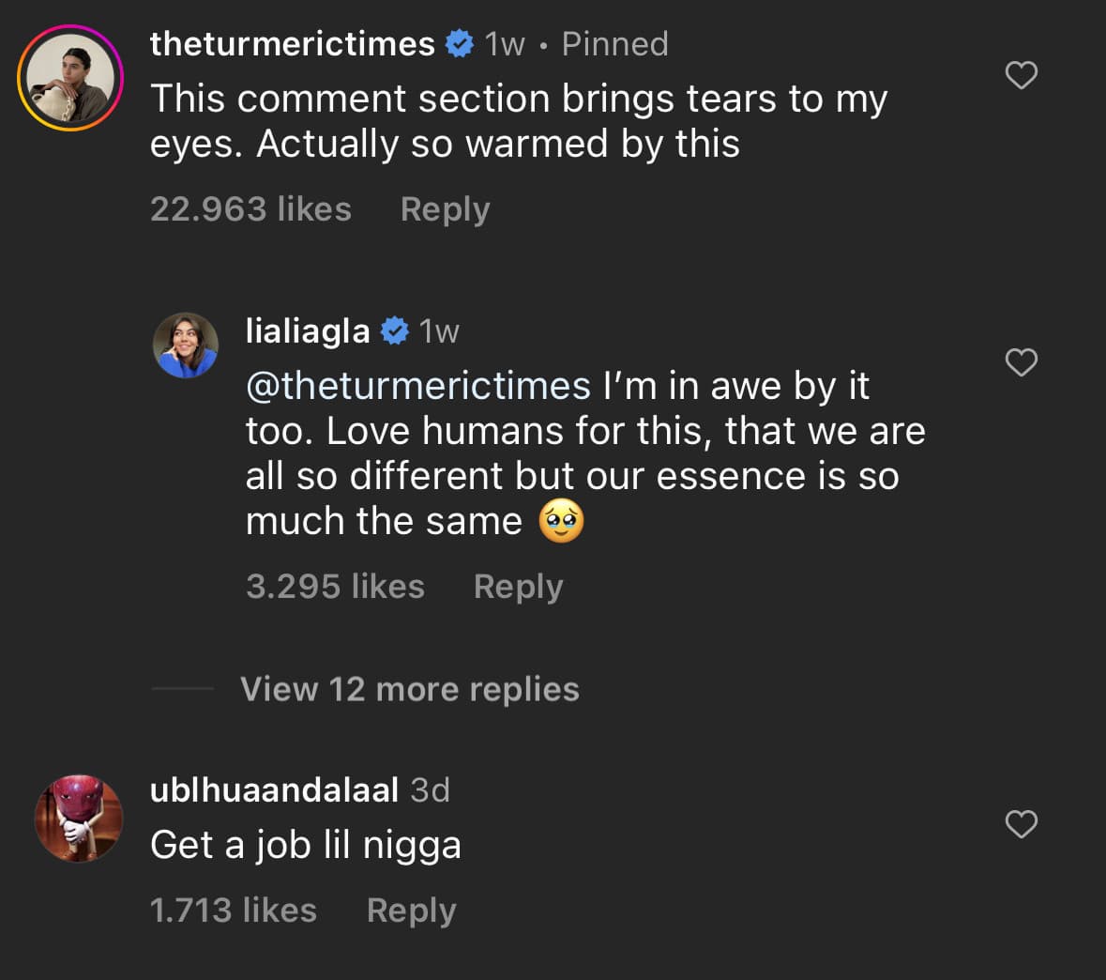Reply to theturmerictimes pinned comment
This screenshot has width=1106, height=980.
pyautogui.click(x=445, y=209)
